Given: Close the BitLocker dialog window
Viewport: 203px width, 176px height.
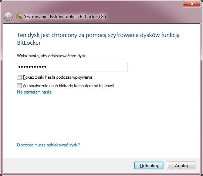Looking at the screenshot, I should pos(192,3).
